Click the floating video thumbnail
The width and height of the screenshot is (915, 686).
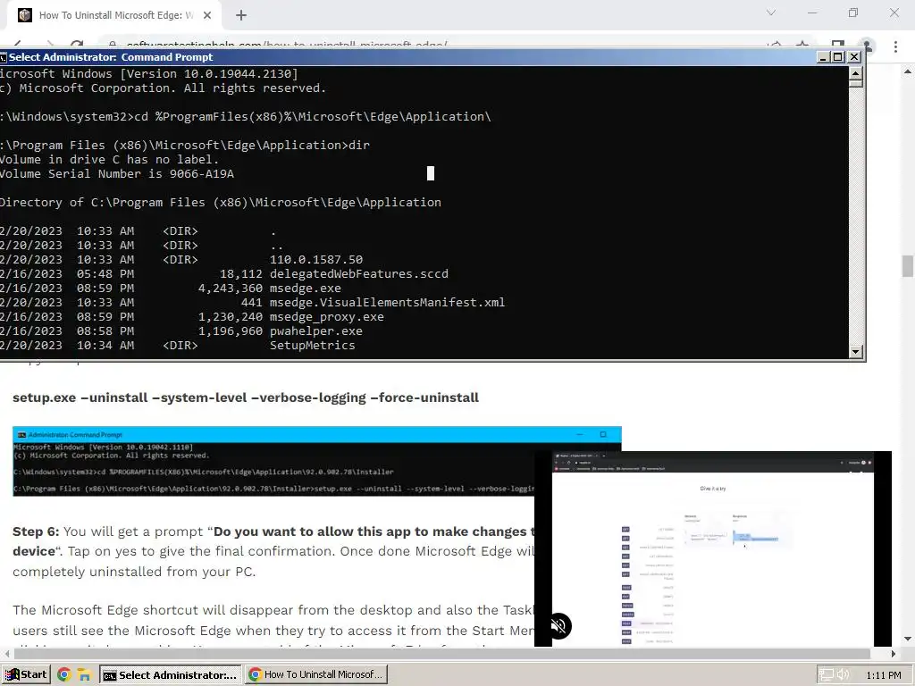pyautogui.click(x=713, y=548)
